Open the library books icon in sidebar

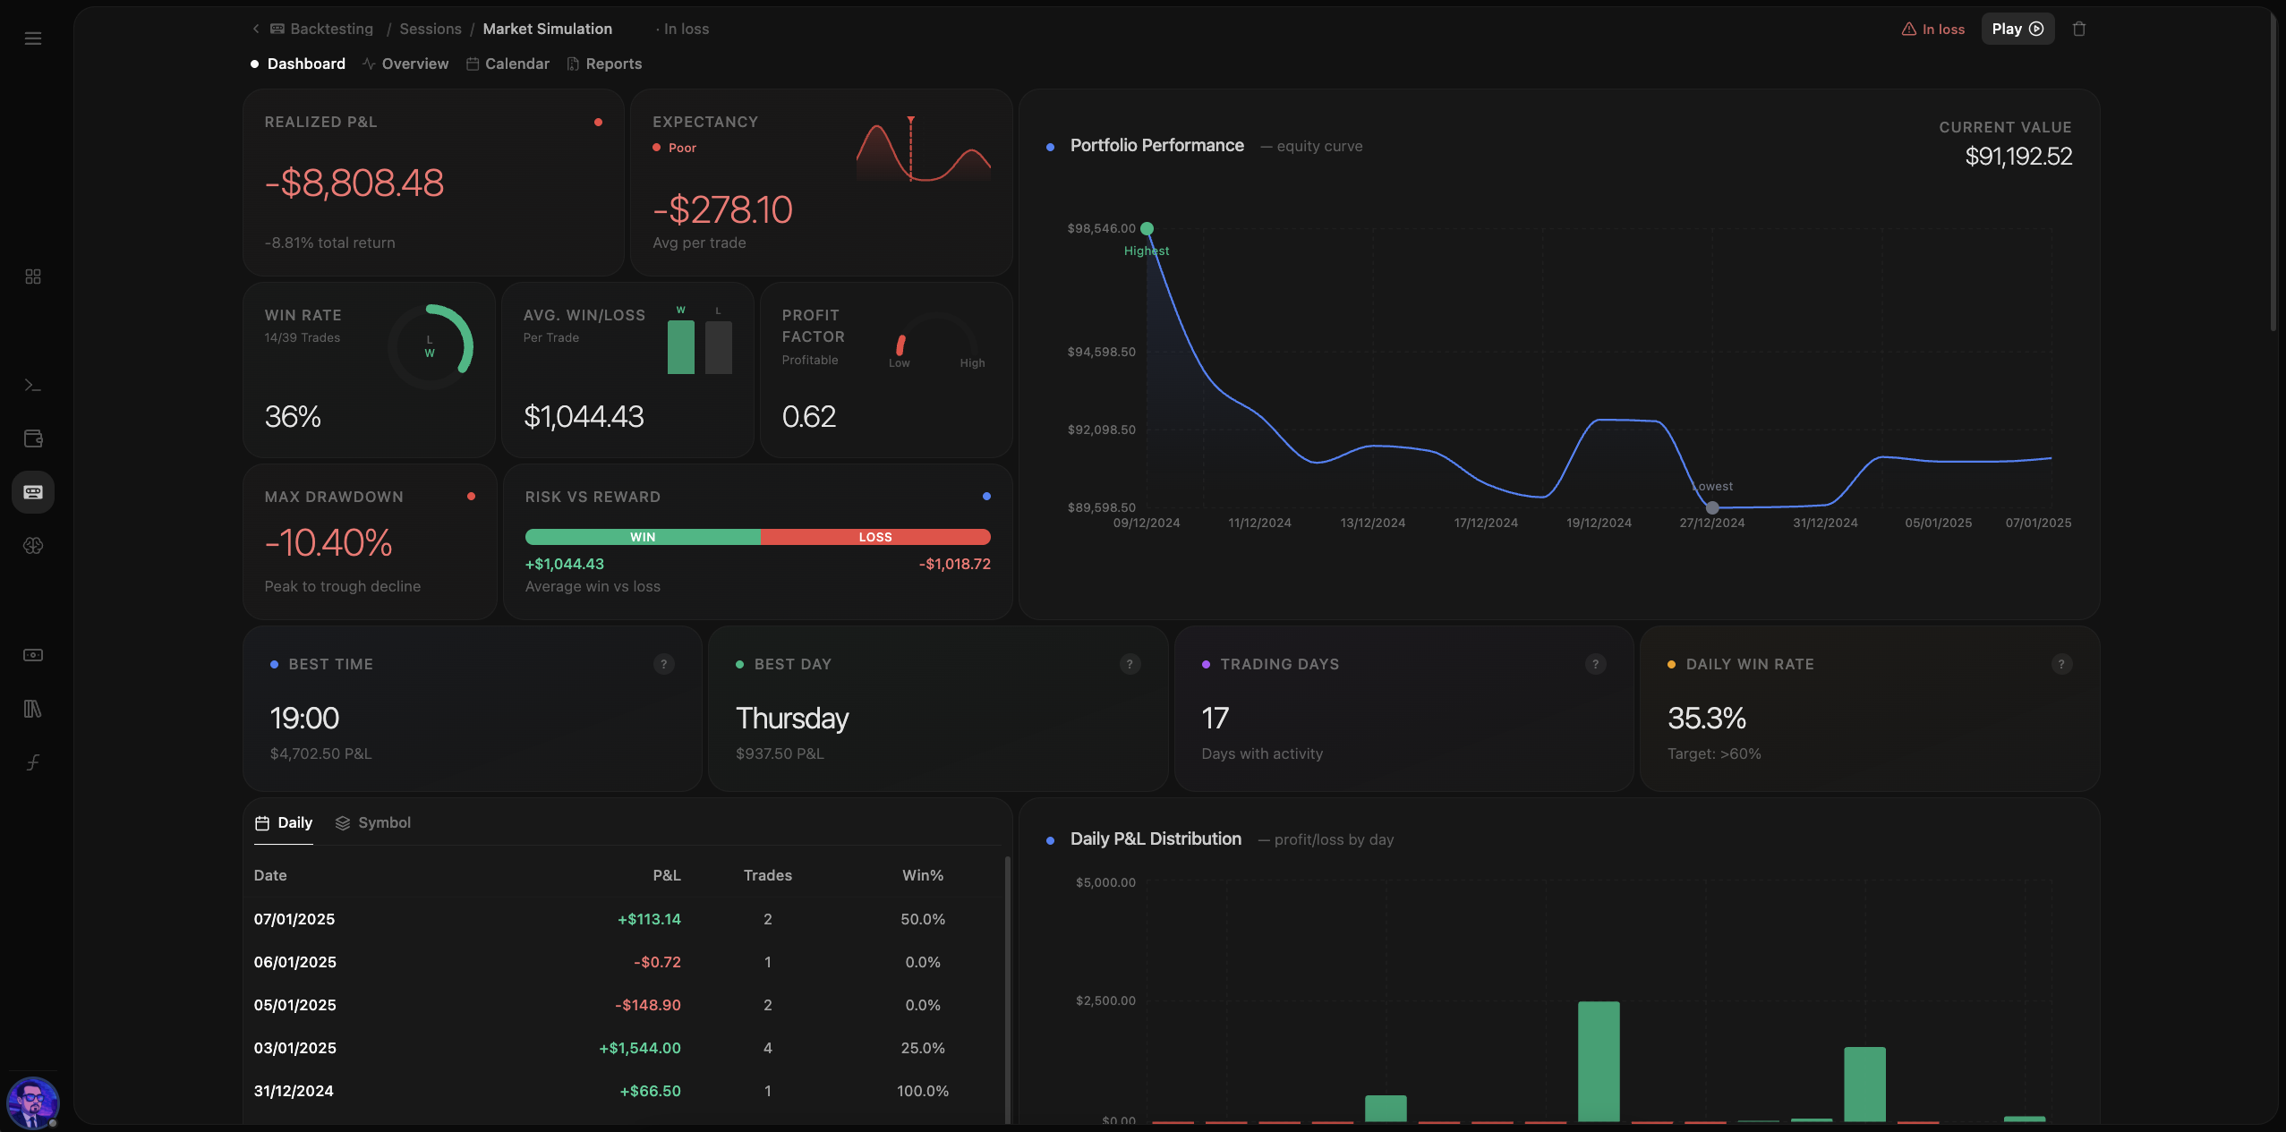pyautogui.click(x=33, y=709)
